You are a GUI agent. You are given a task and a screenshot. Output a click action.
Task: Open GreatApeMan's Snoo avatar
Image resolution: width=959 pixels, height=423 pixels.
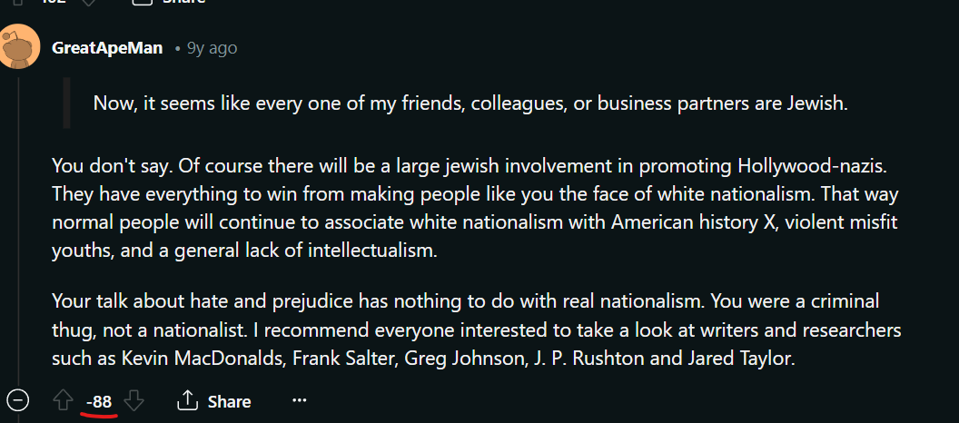pyautogui.click(x=19, y=46)
